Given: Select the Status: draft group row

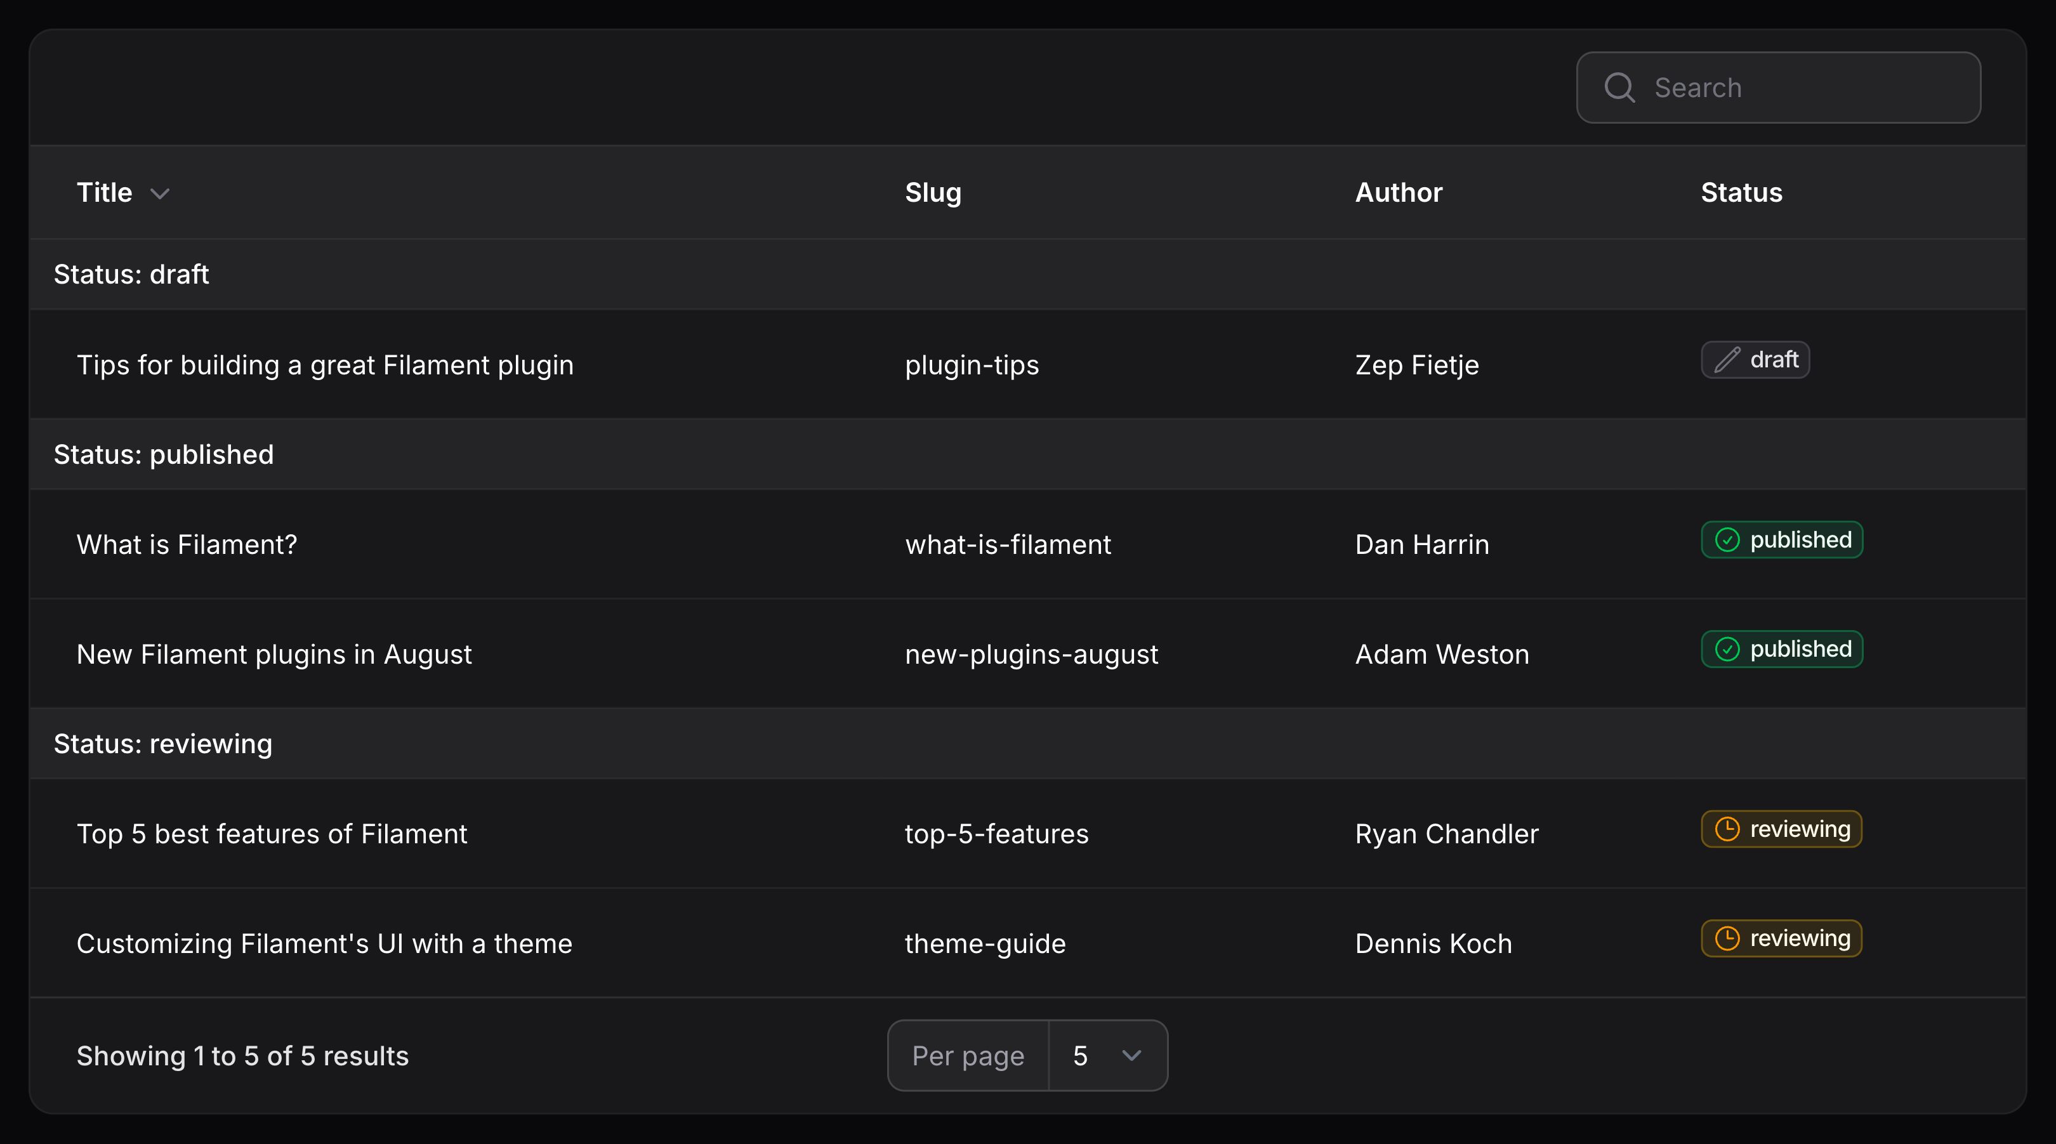Looking at the screenshot, I should pos(132,275).
